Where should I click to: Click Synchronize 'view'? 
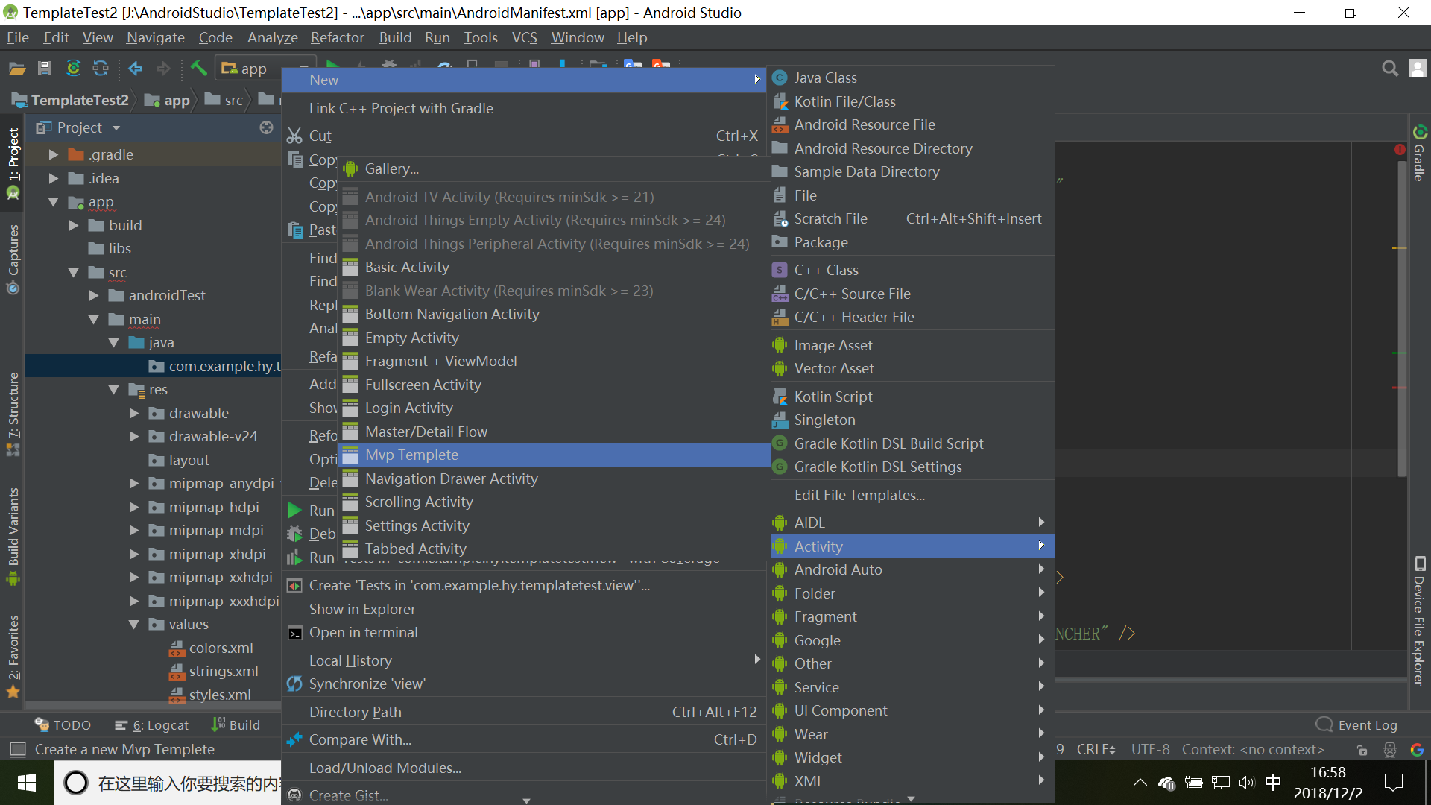525,684
